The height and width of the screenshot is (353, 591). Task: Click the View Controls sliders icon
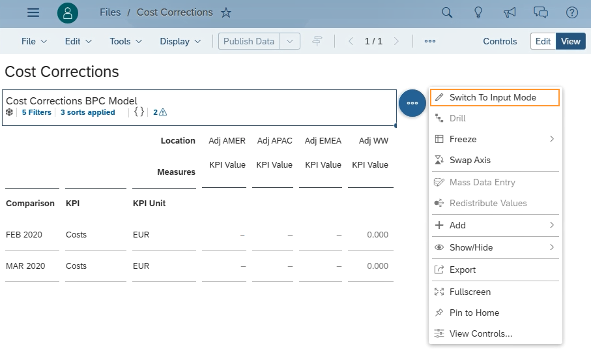coord(439,333)
